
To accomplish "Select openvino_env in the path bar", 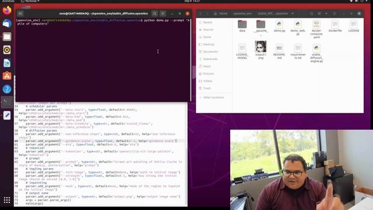I will click(x=242, y=13).
